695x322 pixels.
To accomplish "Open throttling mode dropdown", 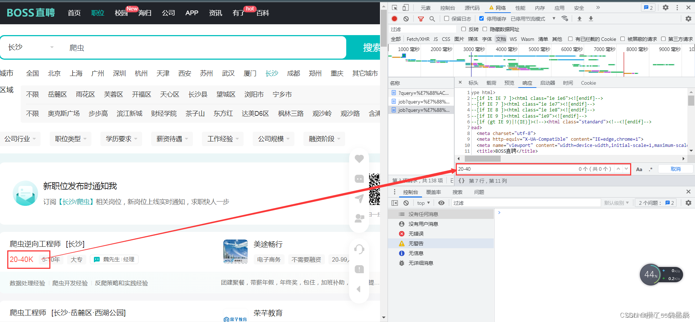I will (533, 19).
